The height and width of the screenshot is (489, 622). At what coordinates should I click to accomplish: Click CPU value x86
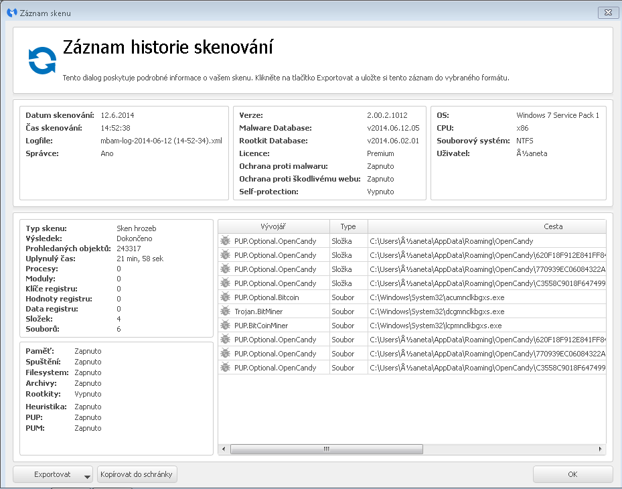click(x=522, y=128)
